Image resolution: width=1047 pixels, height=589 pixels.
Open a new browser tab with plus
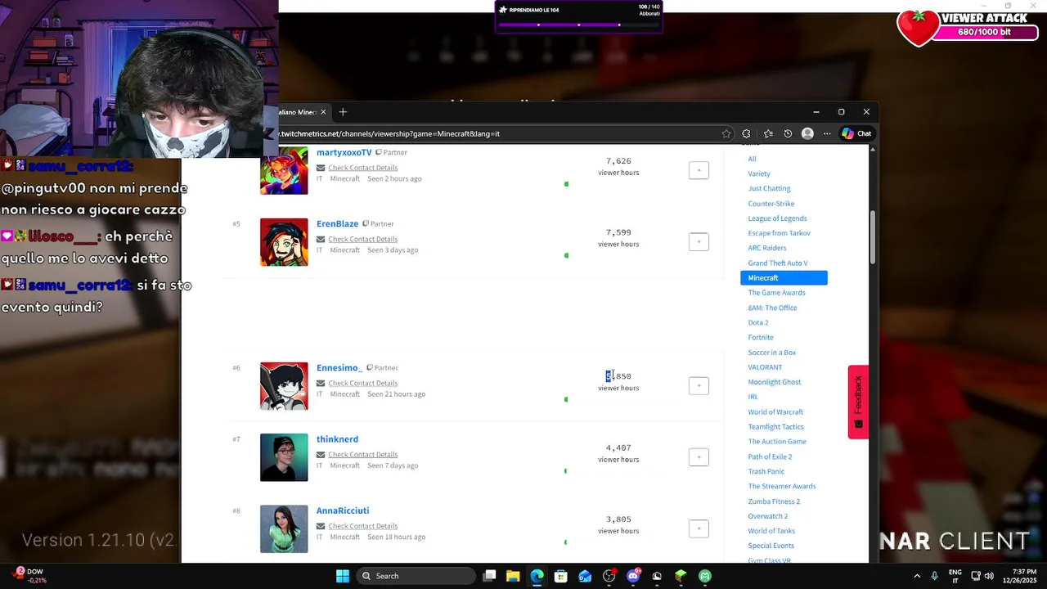(x=343, y=112)
